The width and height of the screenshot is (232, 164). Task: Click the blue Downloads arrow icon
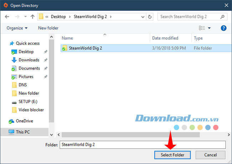(14, 60)
